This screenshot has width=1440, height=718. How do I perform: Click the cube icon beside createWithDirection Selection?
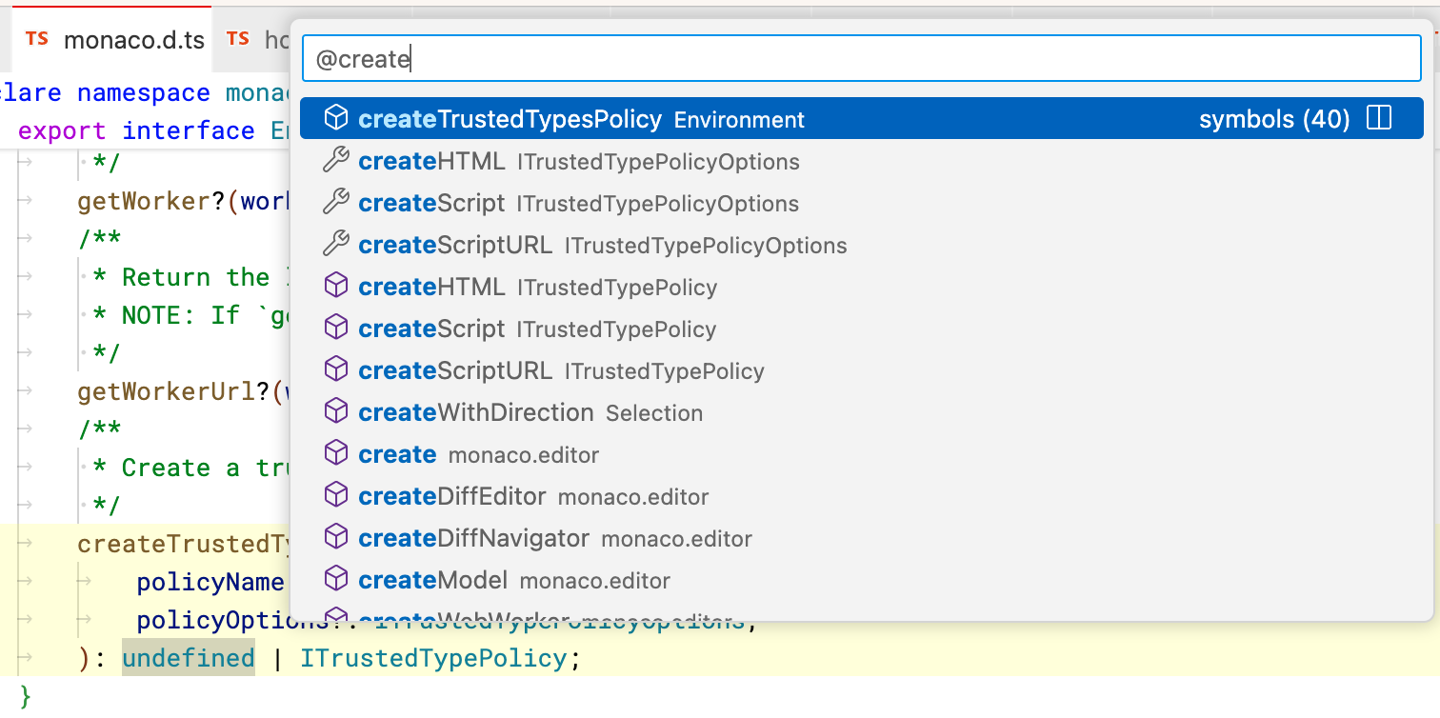click(x=336, y=411)
